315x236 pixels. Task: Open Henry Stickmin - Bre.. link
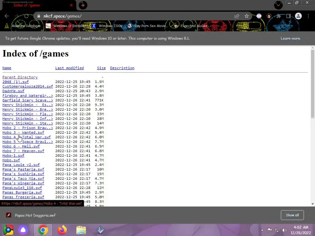(x=28, y=110)
